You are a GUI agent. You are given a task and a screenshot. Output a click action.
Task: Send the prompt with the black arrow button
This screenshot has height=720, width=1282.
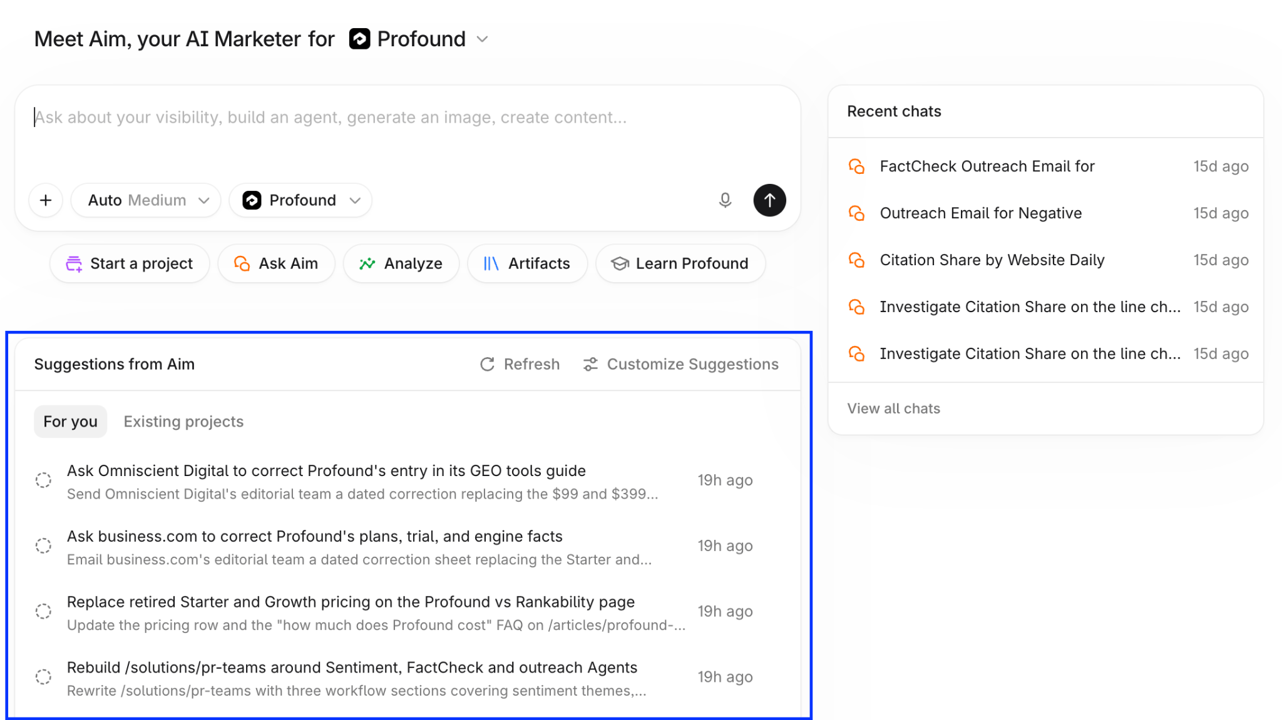pyautogui.click(x=769, y=200)
